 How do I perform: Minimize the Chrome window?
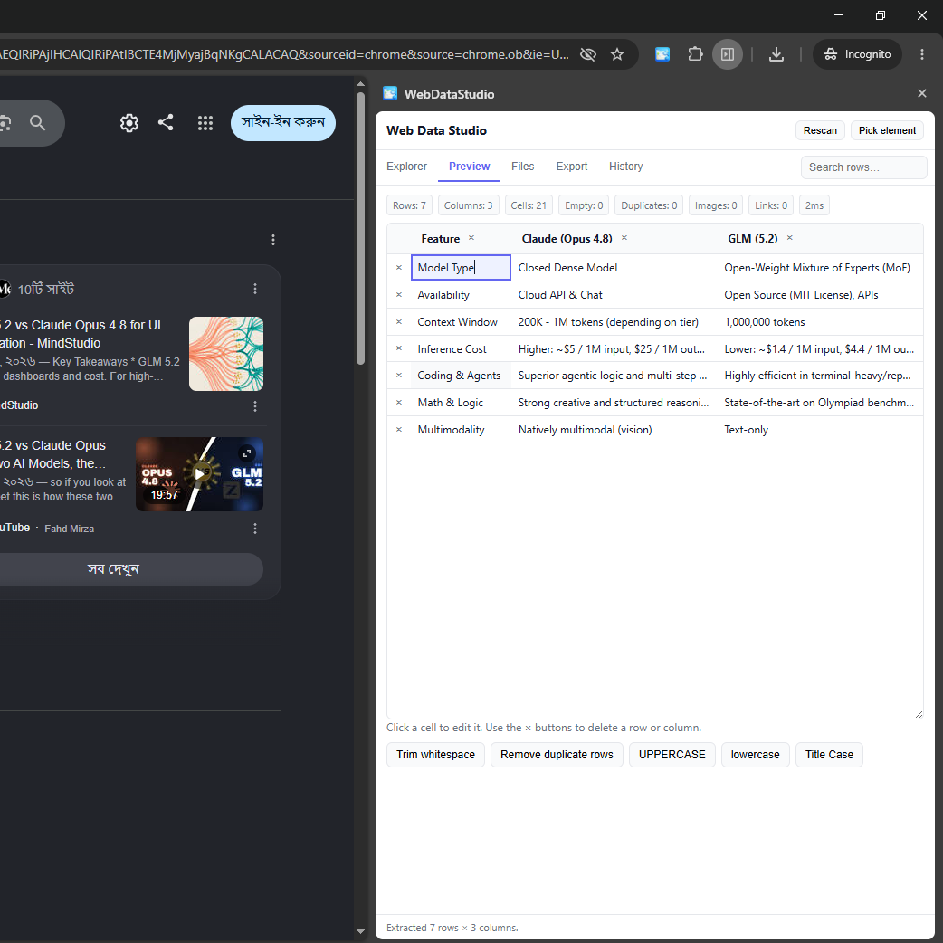(839, 15)
